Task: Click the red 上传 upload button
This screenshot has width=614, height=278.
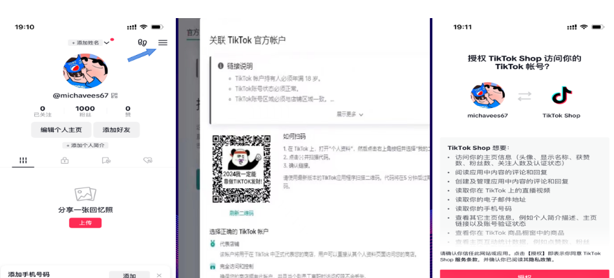Action: [85, 223]
